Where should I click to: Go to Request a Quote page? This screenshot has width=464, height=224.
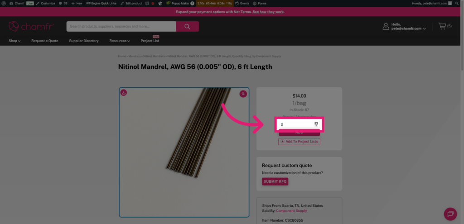coord(45,41)
